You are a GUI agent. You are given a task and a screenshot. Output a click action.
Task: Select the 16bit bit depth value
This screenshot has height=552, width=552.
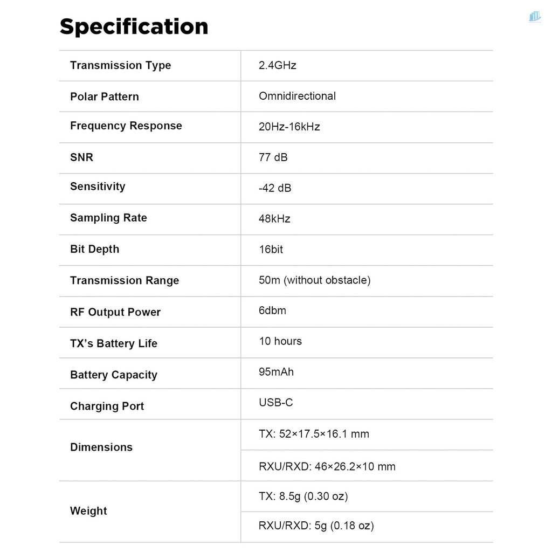[x=271, y=250]
